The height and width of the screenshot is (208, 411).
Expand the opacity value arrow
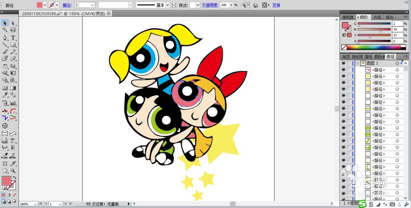pos(231,5)
